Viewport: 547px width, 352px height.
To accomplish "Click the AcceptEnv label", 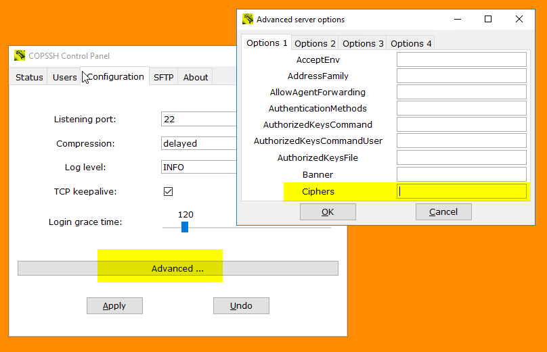I will tap(318, 60).
